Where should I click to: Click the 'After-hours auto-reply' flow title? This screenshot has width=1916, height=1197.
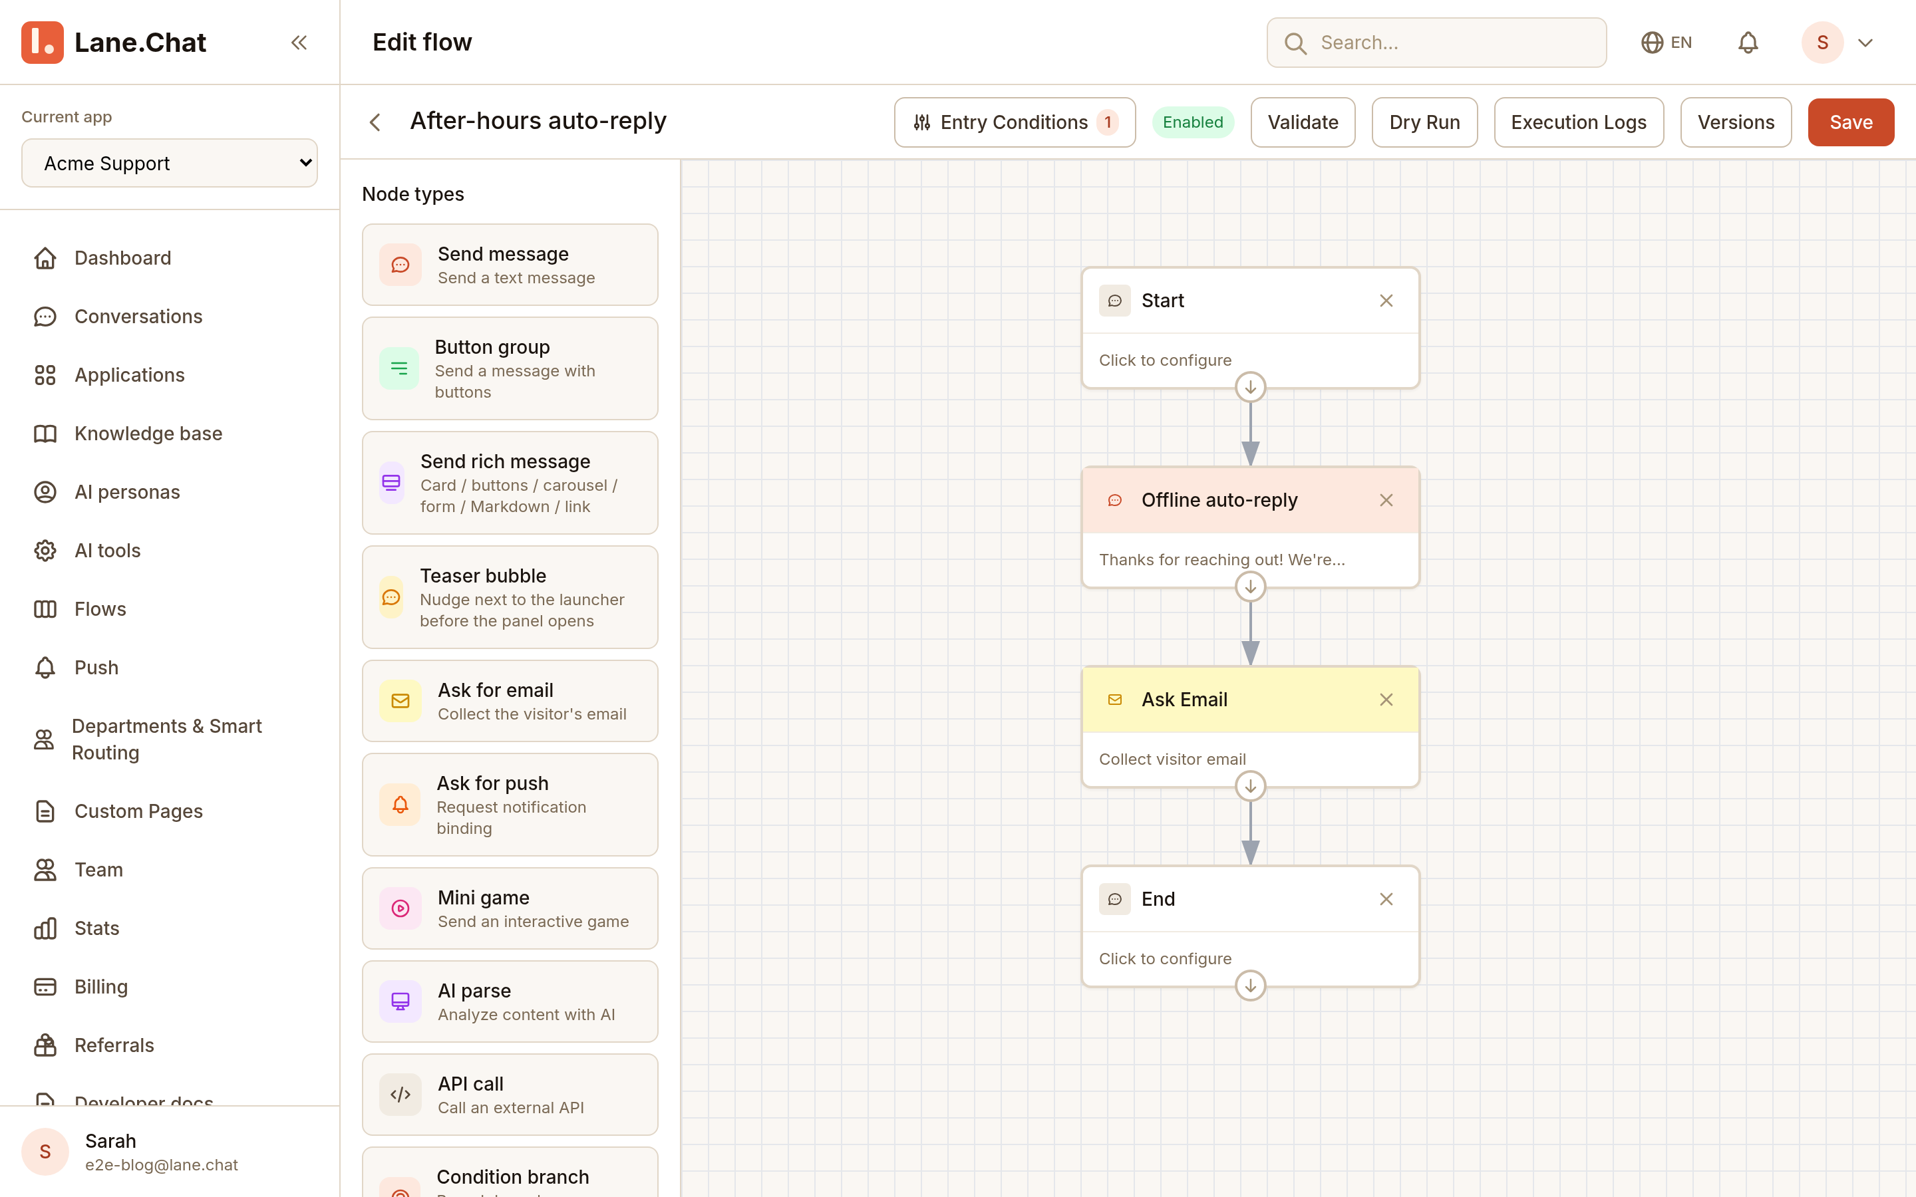click(538, 121)
